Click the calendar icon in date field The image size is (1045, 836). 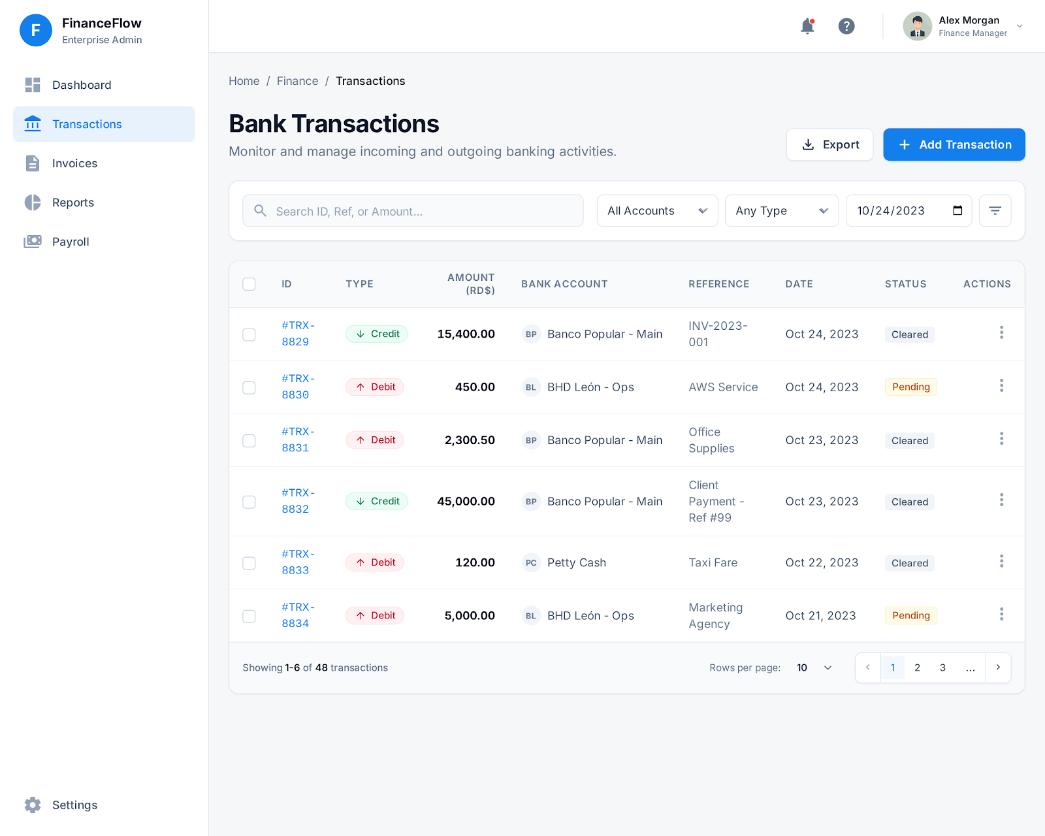point(957,211)
